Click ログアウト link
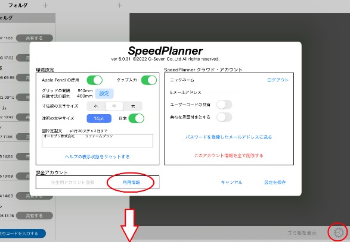 [x=278, y=80]
